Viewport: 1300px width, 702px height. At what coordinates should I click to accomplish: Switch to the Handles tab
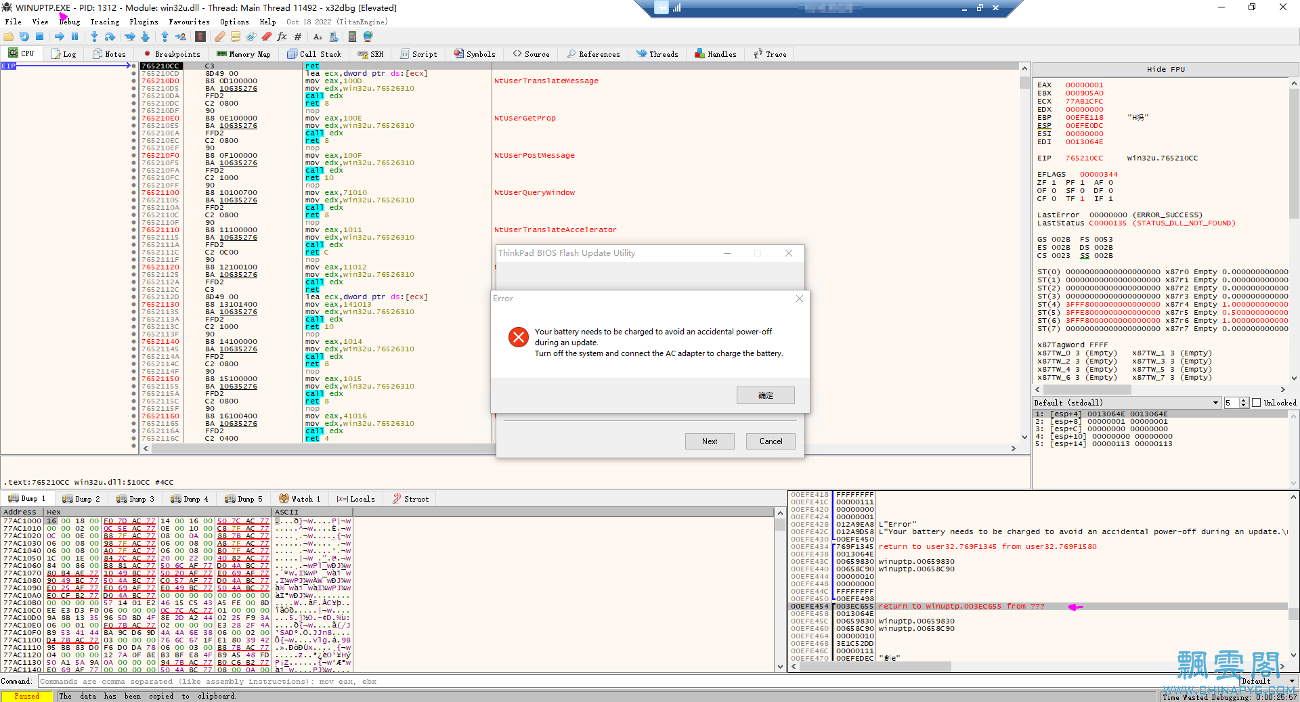point(716,54)
